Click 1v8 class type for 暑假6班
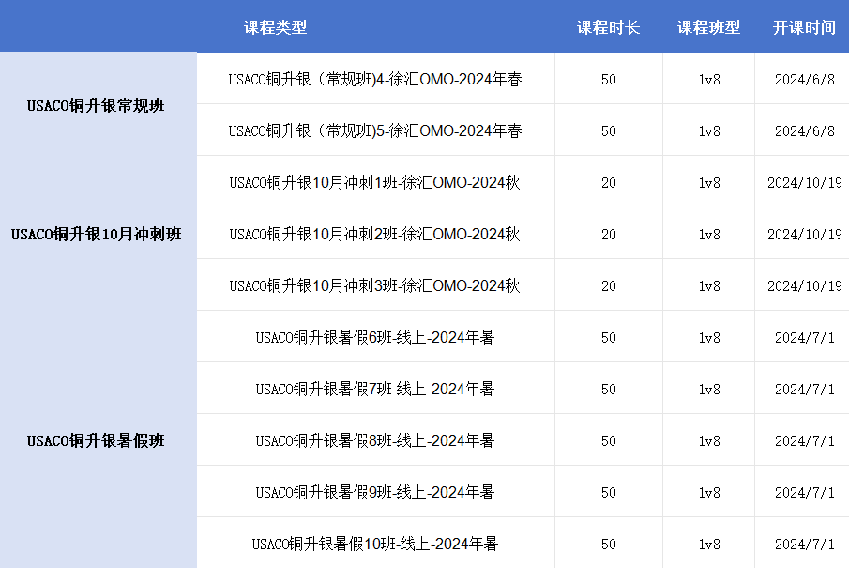 pos(709,338)
